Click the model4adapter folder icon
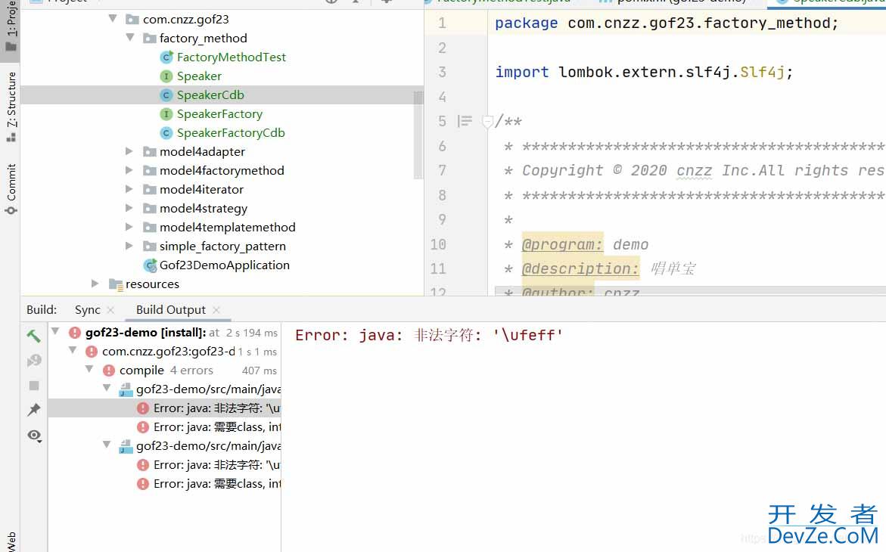 (x=149, y=151)
